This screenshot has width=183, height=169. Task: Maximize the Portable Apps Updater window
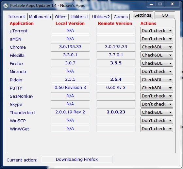[160, 4]
